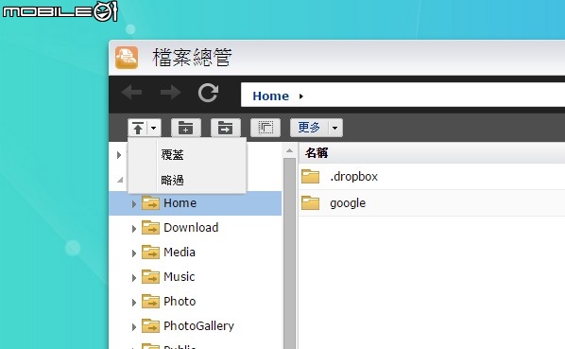
Task: Click the Music folder icon in tree
Action: (150, 276)
